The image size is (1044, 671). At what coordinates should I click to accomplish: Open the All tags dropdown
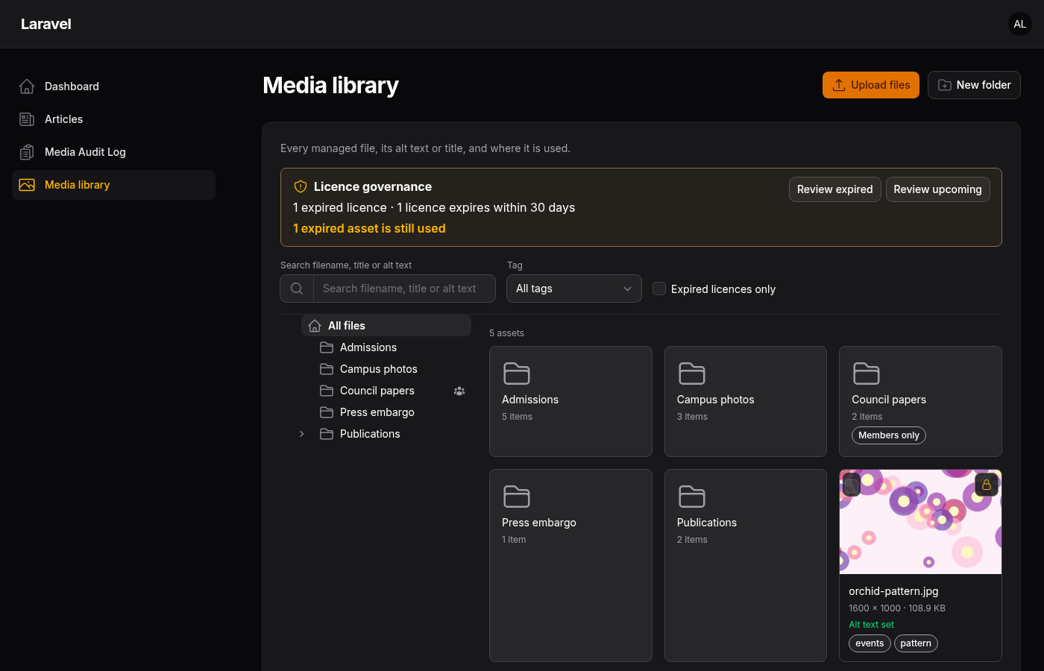pyautogui.click(x=574, y=289)
